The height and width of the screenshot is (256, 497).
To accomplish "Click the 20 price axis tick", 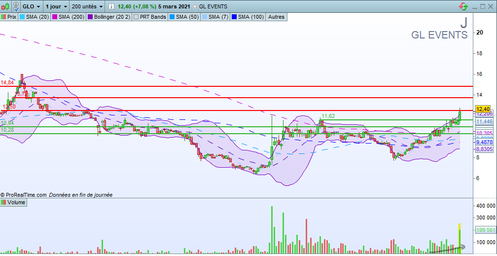I will click(480, 33).
